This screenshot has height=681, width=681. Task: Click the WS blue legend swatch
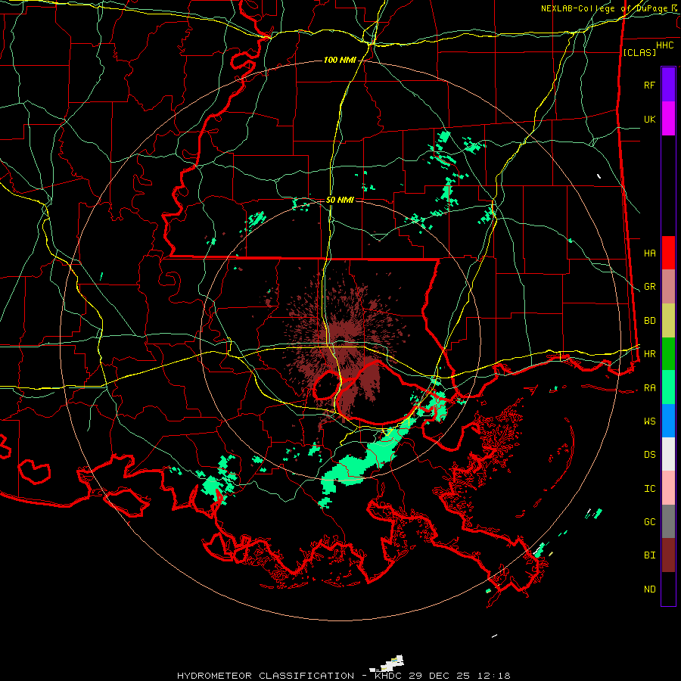(668, 421)
